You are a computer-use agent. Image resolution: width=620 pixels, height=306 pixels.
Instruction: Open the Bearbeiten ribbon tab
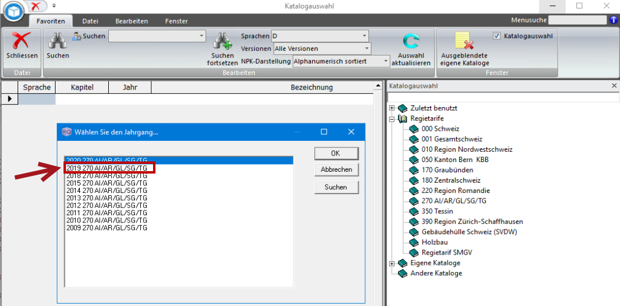point(132,21)
